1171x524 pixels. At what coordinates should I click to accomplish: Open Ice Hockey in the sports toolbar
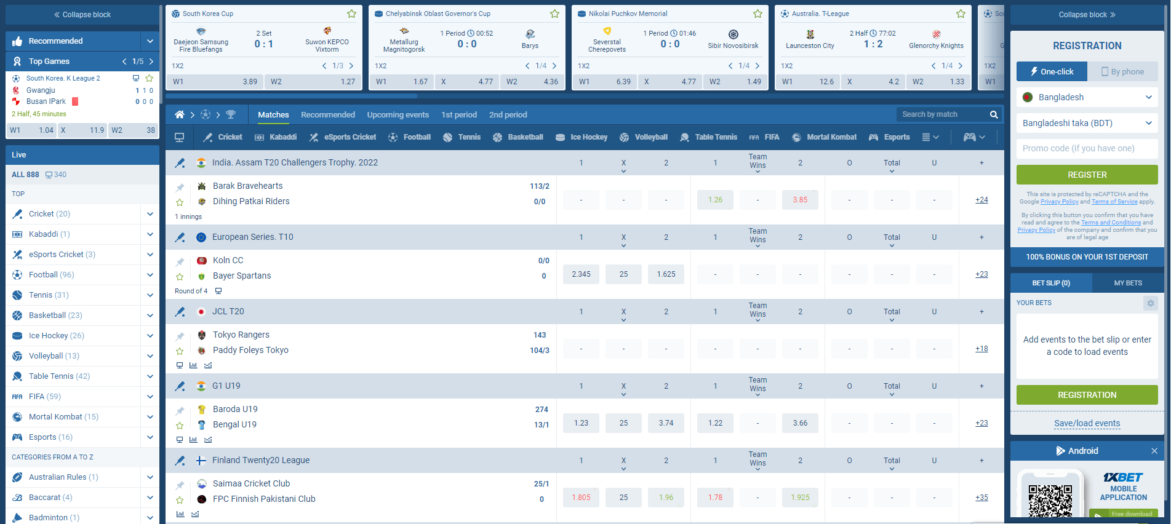582,137
